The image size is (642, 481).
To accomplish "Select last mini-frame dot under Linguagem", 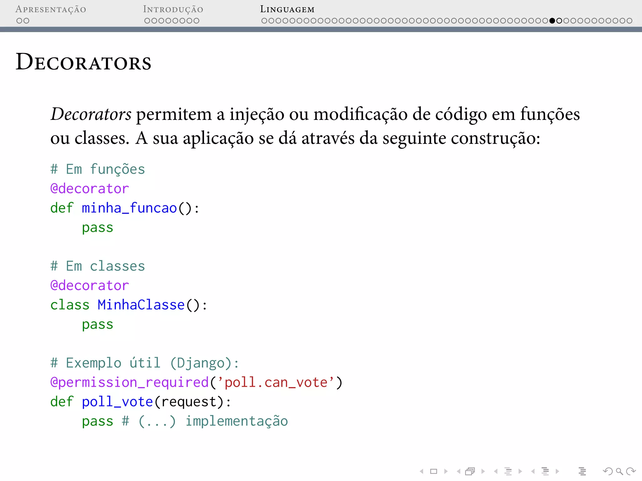I will point(629,21).
